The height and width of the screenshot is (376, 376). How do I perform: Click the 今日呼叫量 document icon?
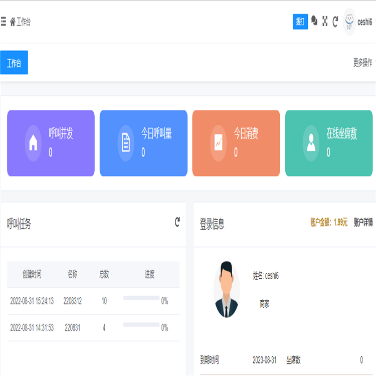(x=126, y=143)
